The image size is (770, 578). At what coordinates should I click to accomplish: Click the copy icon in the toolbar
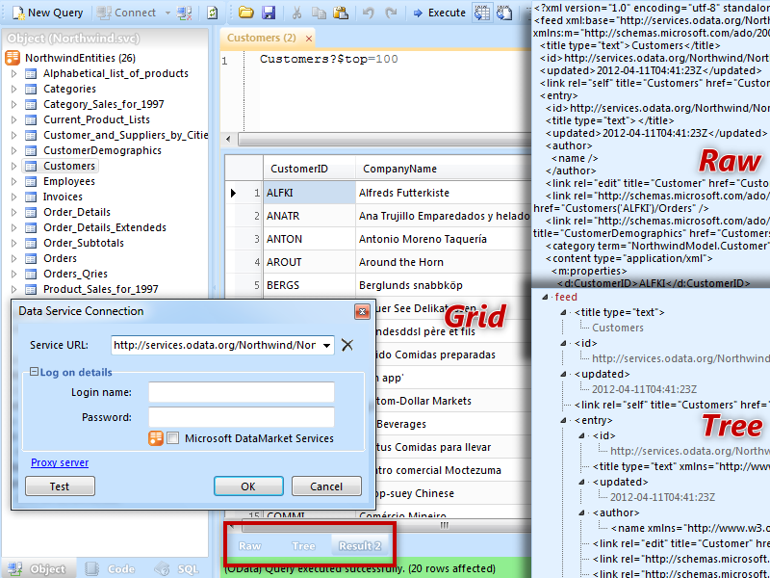[320, 13]
